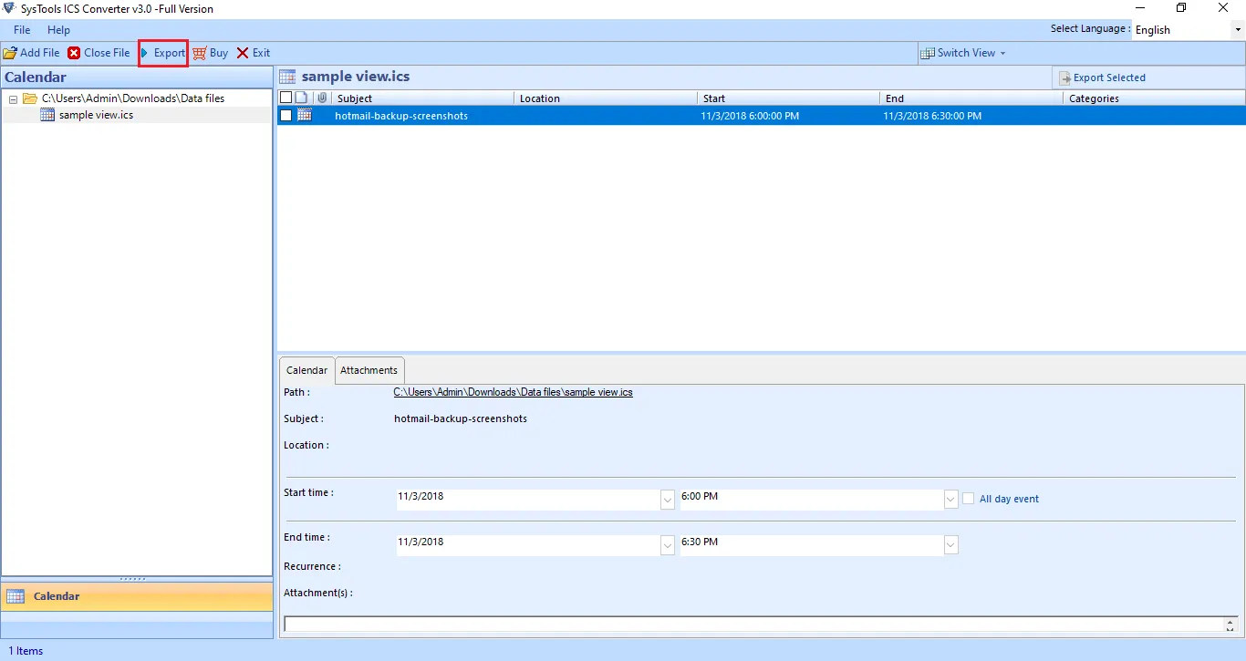Image resolution: width=1246 pixels, height=661 pixels.
Task: Sort by the End column header
Action: pos(971,98)
